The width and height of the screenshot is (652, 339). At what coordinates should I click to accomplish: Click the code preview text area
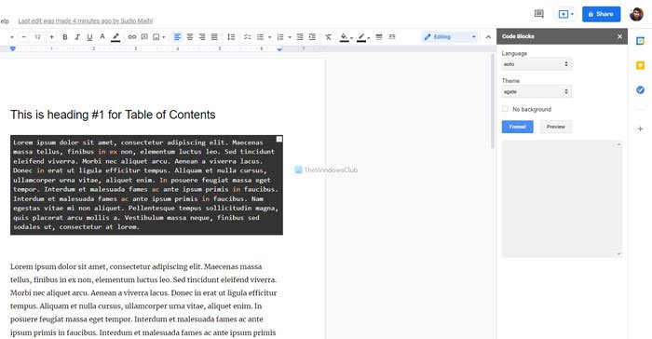click(562, 198)
